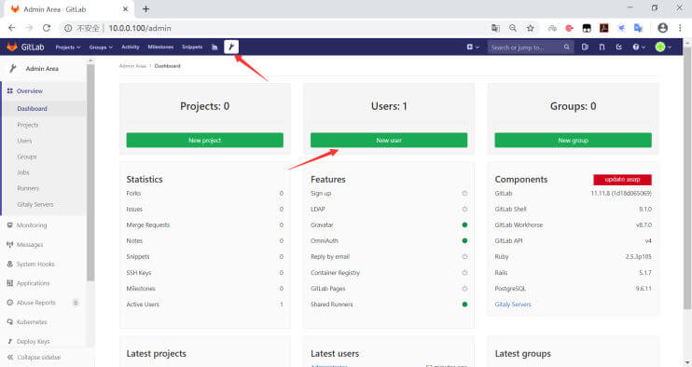This screenshot has height=367, width=692.
Task: Click the GitLab fox logo
Action: 12,47
